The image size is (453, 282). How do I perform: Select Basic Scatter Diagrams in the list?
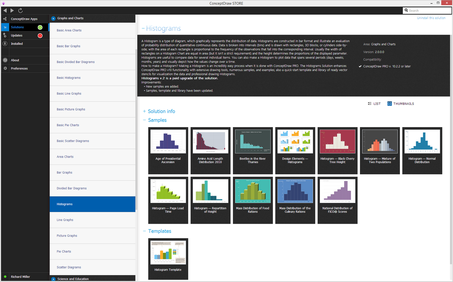pyautogui.click(x=92, y=141)
